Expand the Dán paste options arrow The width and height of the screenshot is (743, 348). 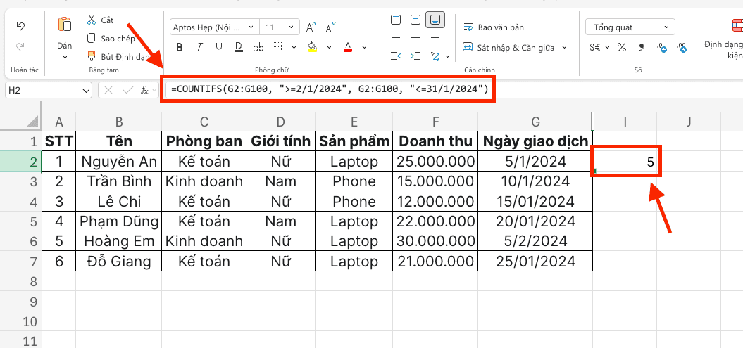click(x=65, y=57)
